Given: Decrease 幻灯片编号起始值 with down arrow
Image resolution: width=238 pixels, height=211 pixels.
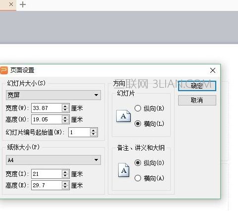Looking at the screenshot, I should (x=94, y=134).
